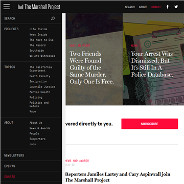Open EVENTS in the sidebar
The width and height of the screenshot is (184, 184).
pyautogui.click(x=10, y=166)
